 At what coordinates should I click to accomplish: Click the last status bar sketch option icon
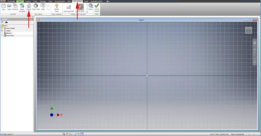click(82, 134)
